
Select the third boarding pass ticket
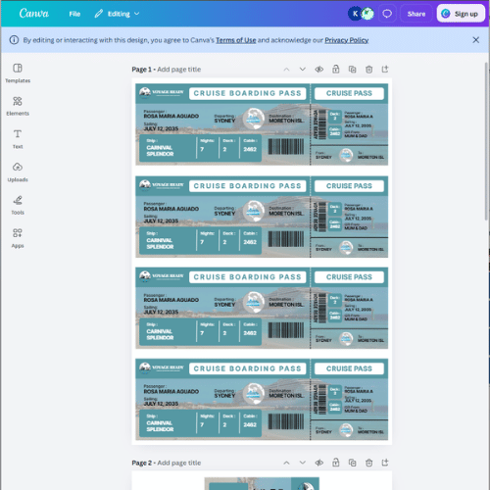click(x=262, y=308)
